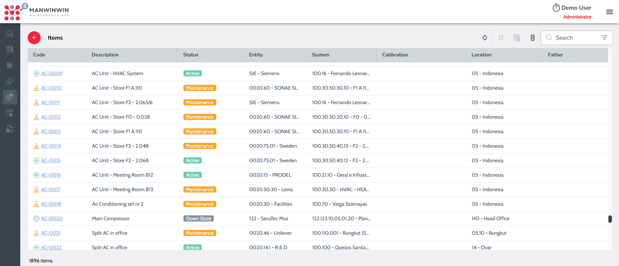Open item AC-0012 link

pos(51,117)
